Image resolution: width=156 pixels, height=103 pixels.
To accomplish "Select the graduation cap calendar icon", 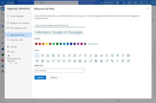I will click(x=85, y=61).
